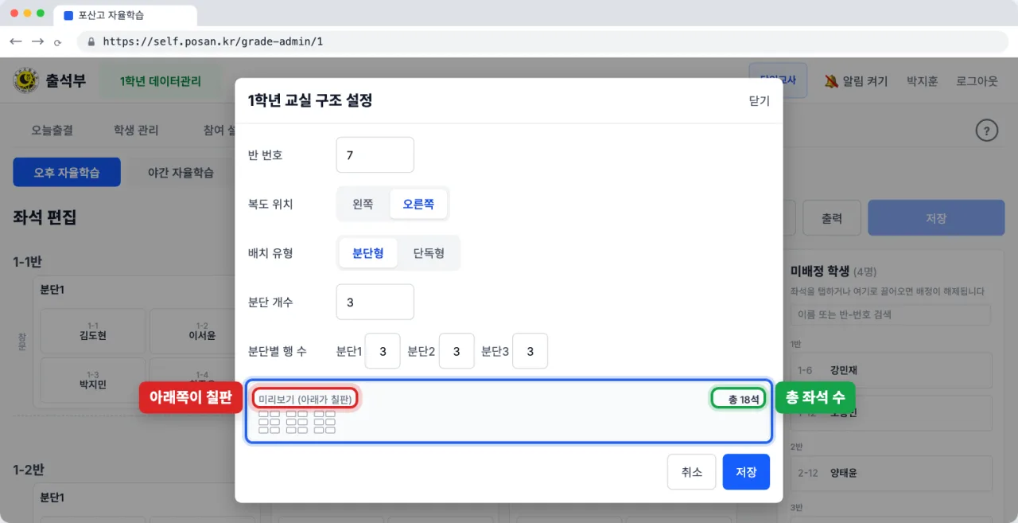1018x523 pixels.
Task: Click the 분단1 row count field
Action: (383, 351)
